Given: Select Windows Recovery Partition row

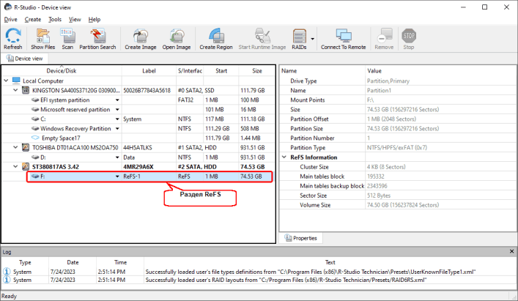Looking at the screenshot, I should 138,129.
